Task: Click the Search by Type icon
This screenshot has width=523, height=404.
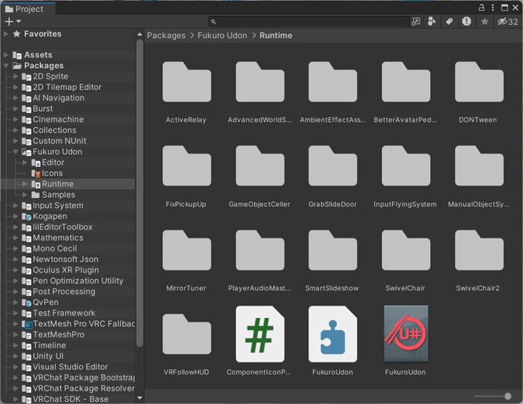Action: 431,22
